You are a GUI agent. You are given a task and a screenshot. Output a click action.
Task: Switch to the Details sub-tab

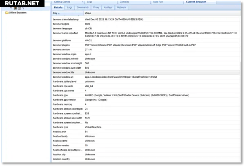pyautogui.click(x=58, y=7)
